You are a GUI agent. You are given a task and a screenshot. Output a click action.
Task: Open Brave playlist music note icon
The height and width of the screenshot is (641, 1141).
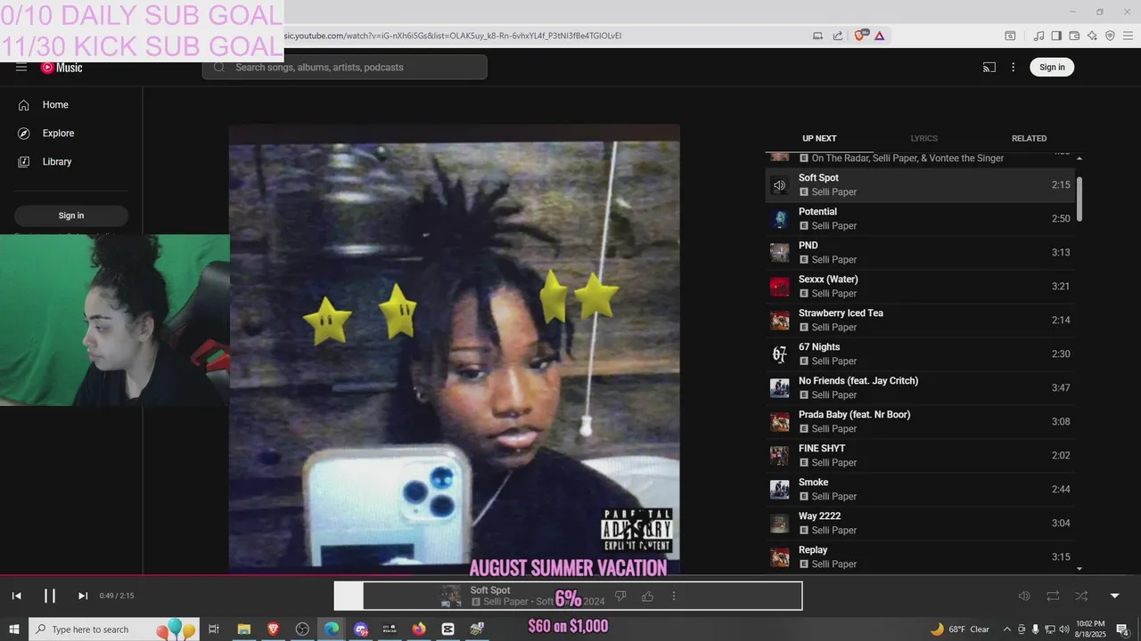click(1038, 36)
